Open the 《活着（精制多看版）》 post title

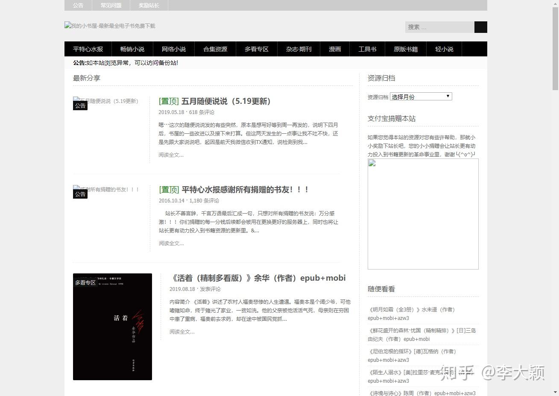(x=258, y=278)
